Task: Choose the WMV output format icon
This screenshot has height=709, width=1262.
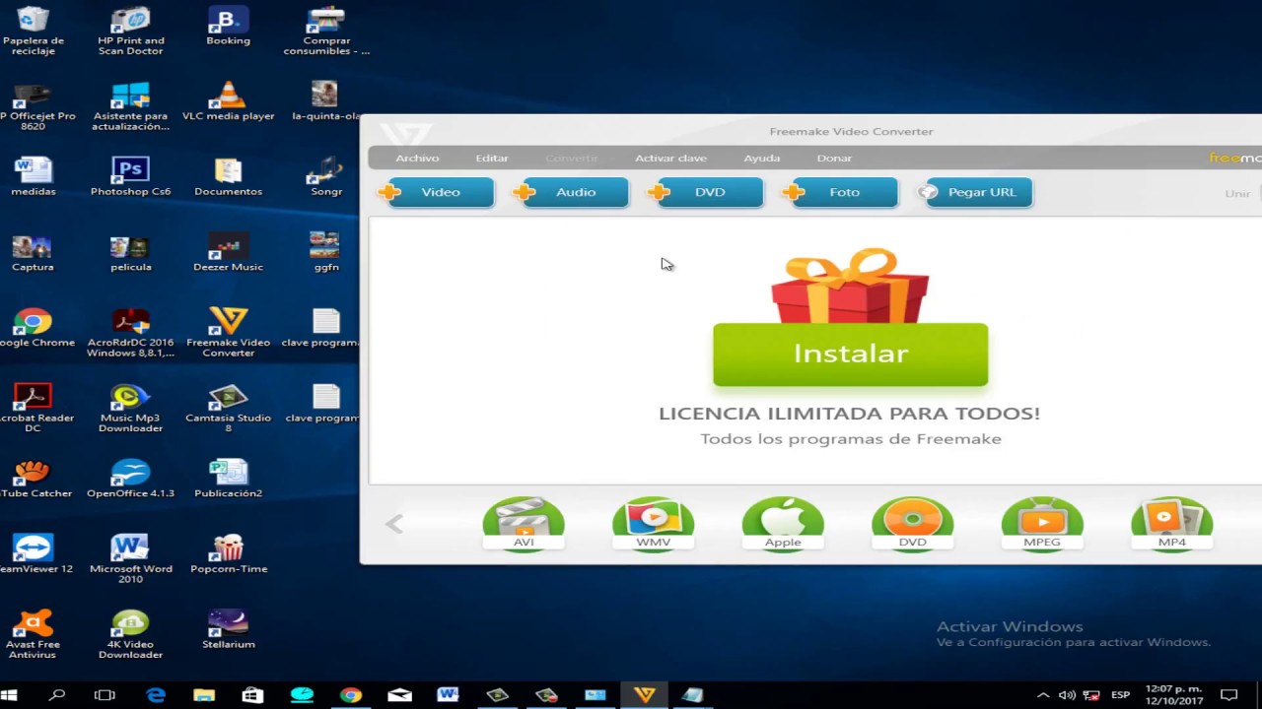Action: pos(653,523)
